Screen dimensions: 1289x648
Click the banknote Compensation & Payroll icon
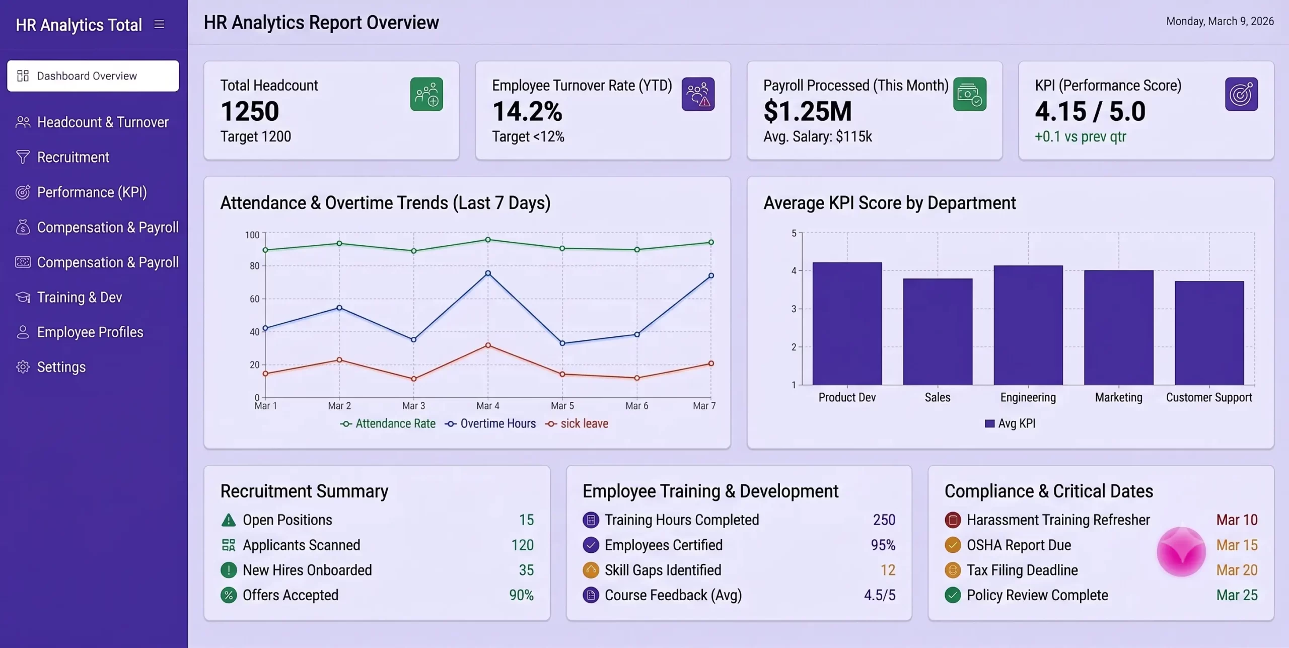tap(23, 262)
